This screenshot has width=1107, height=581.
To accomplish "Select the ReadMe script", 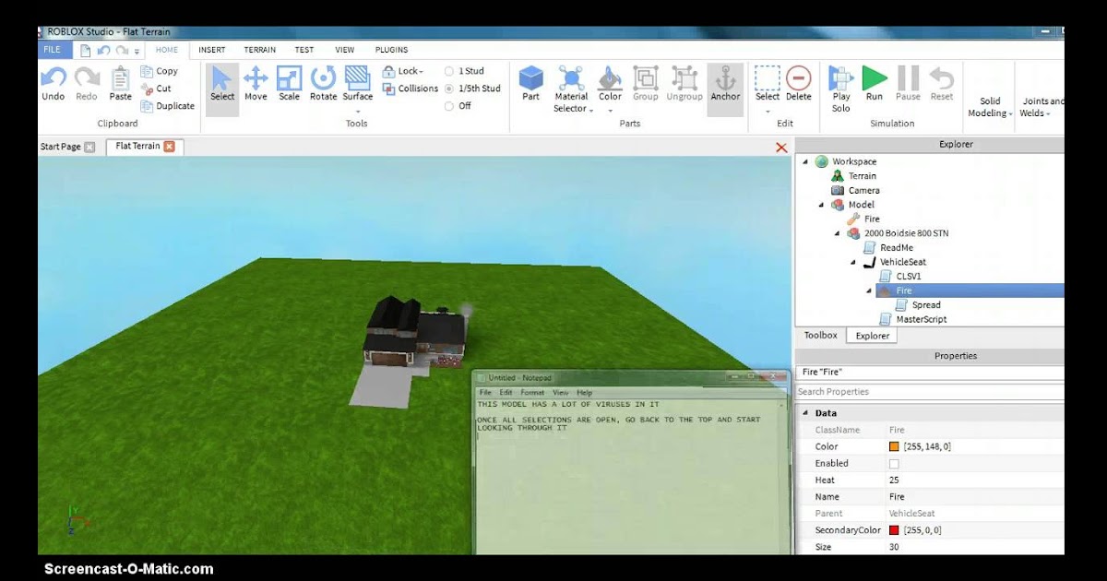I will pyautogui.click(x=897, y=247).
